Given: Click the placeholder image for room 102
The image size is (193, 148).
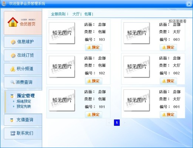Looking at the screenshot, I should point(62,67).
